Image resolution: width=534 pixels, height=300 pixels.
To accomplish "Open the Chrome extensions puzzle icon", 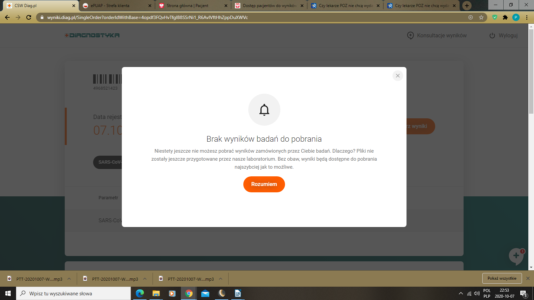I will [505, 17].
